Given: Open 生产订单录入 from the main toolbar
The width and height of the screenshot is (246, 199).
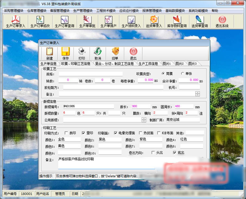Looking at the screenshot, I should [16, 21].
